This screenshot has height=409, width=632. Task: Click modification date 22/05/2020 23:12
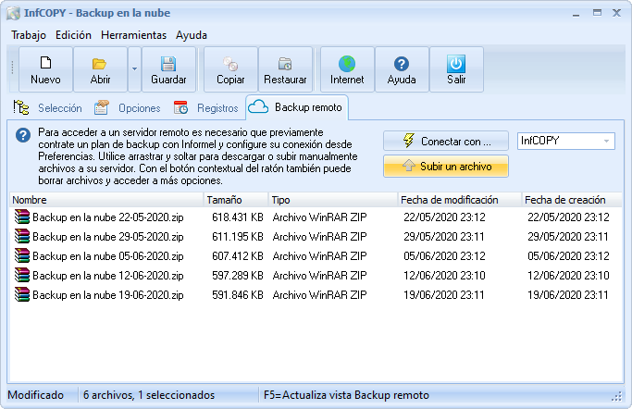[444, 217]
